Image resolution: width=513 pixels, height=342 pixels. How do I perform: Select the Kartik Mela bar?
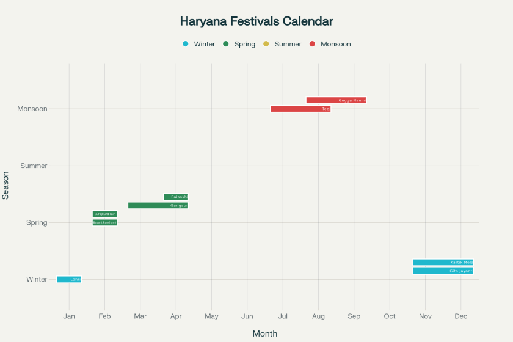pos(443,262)
